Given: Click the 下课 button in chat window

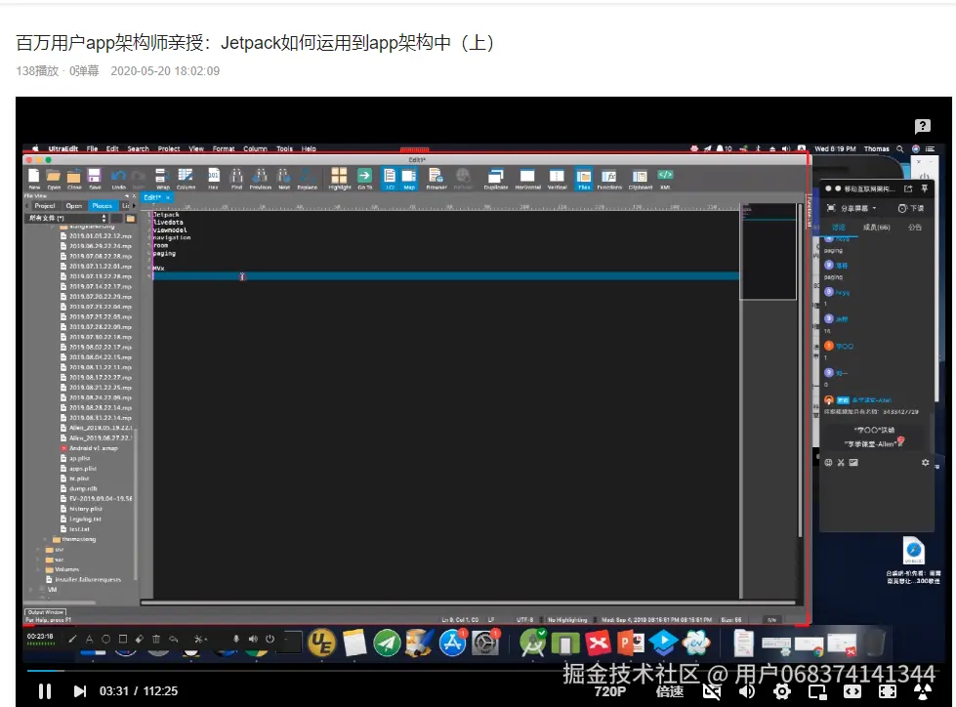Looking at the screenshot, I should [x=911, y=208].
